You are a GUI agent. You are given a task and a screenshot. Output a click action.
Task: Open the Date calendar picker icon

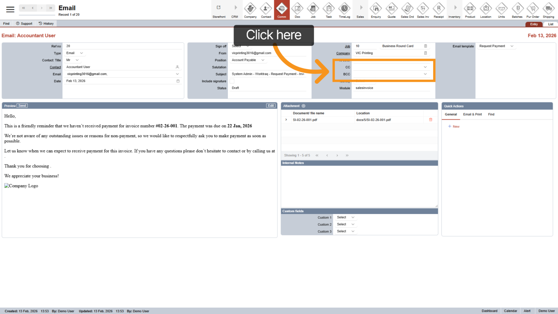click(x=178, y=81)
